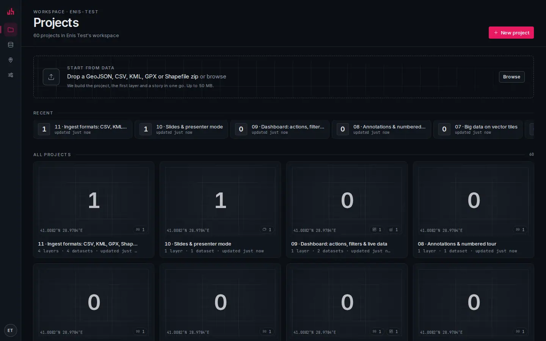
Task: Click the 0 tile in the 09 · Dashboard recent chip
Action: 241,129
